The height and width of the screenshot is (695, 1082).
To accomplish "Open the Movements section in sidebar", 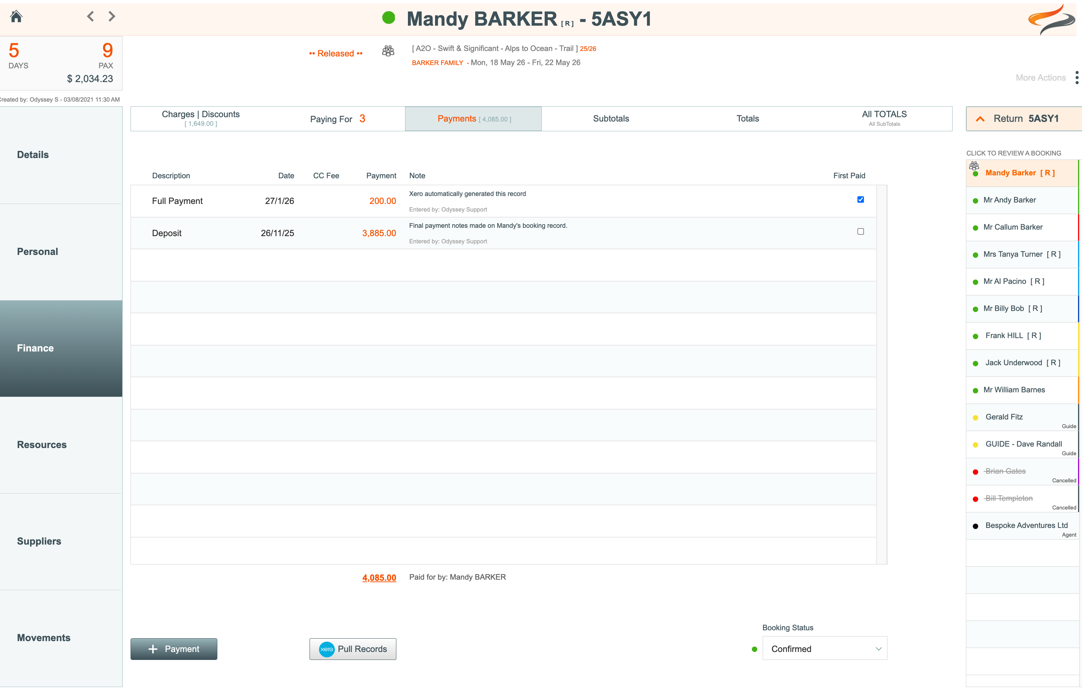I will click(61, 638).
